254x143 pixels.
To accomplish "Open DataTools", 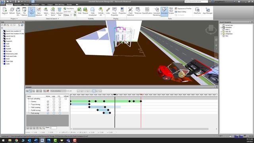I will click(x=197, y=11).
